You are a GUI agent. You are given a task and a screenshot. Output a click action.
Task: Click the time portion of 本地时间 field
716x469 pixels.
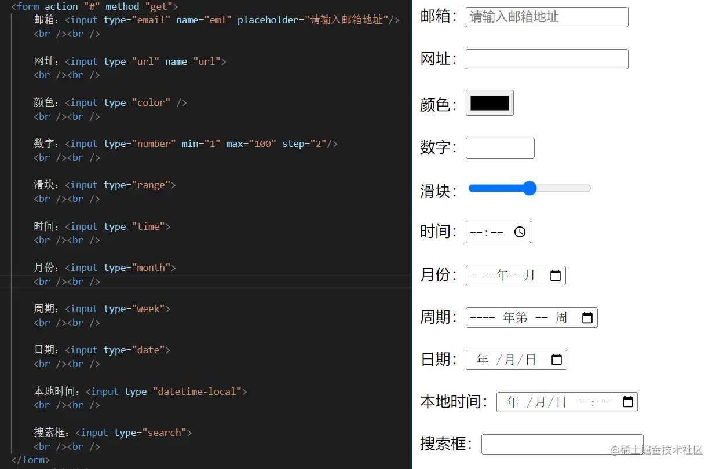click(x=594, y=402)
